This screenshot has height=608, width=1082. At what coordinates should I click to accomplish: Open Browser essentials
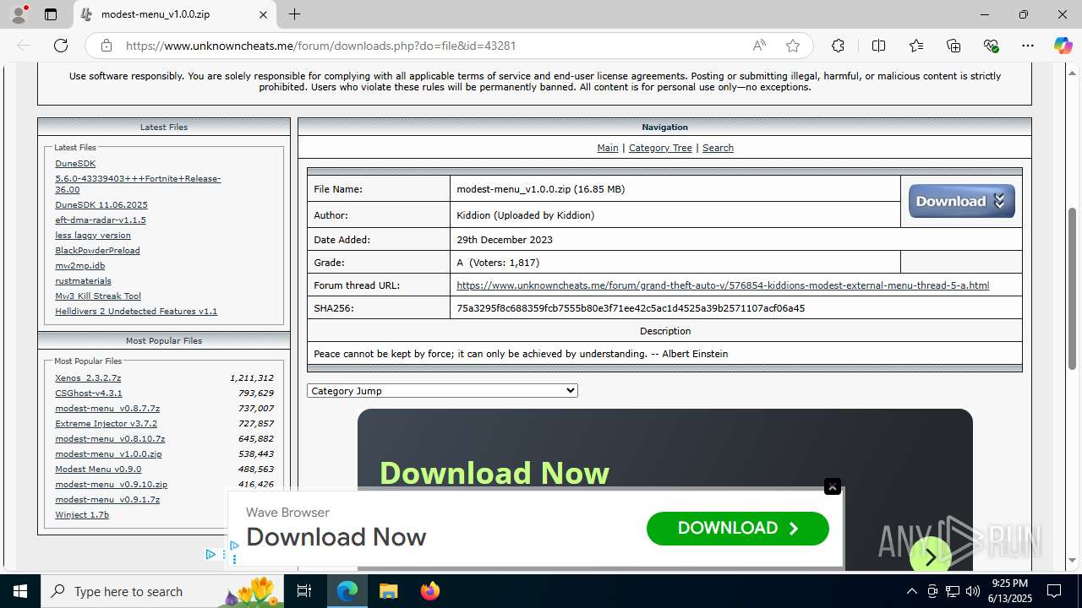click(991, 46)
